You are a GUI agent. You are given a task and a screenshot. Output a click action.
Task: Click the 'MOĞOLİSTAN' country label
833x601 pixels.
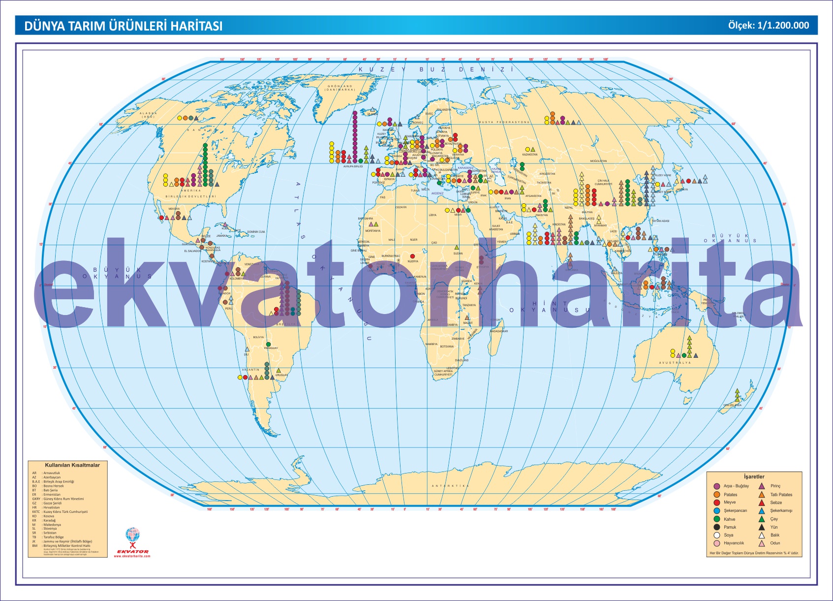point(599,161)
